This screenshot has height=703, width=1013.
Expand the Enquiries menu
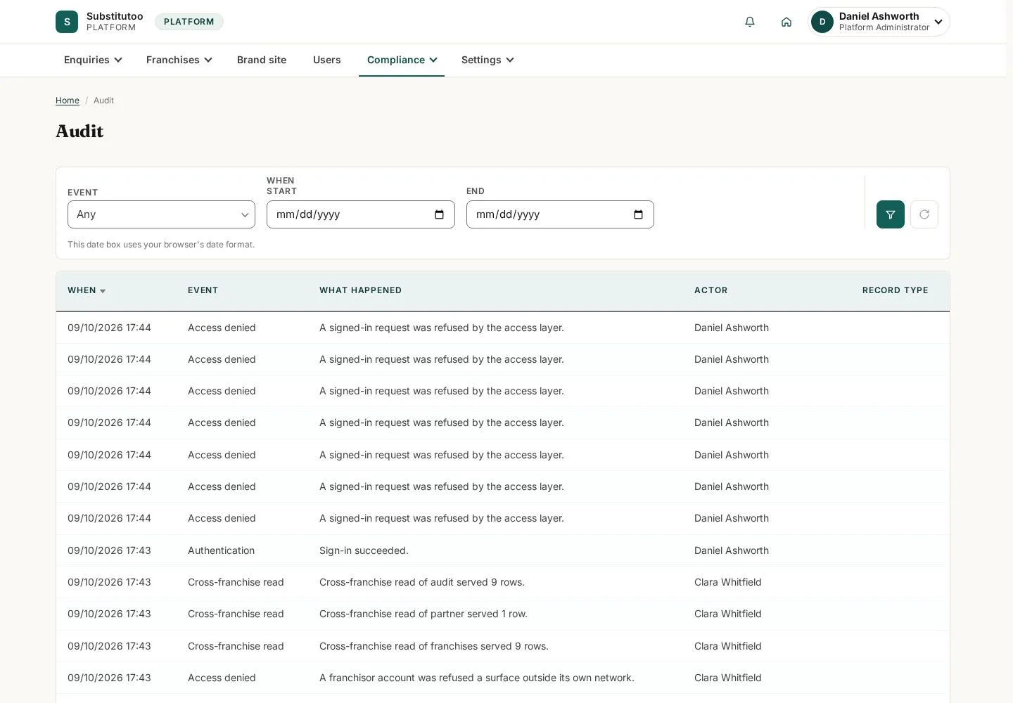[93, 60]
